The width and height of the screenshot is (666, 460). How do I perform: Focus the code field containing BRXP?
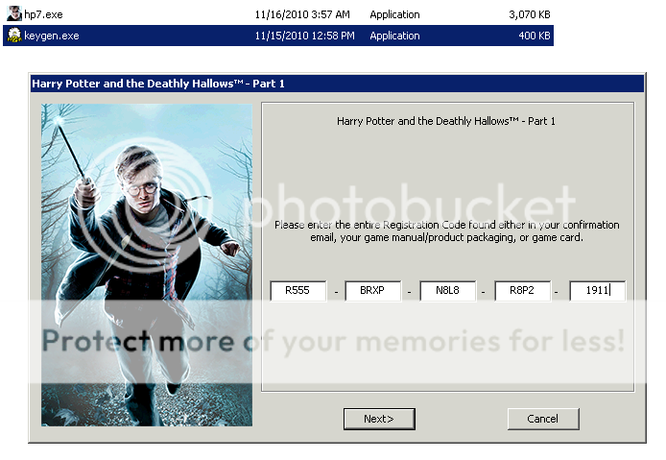click(372, 291)
